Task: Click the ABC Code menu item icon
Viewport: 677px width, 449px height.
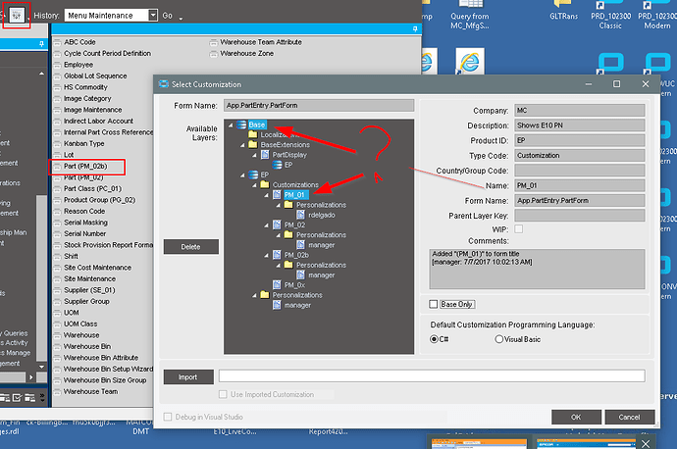Action: [x=58, y=42]
